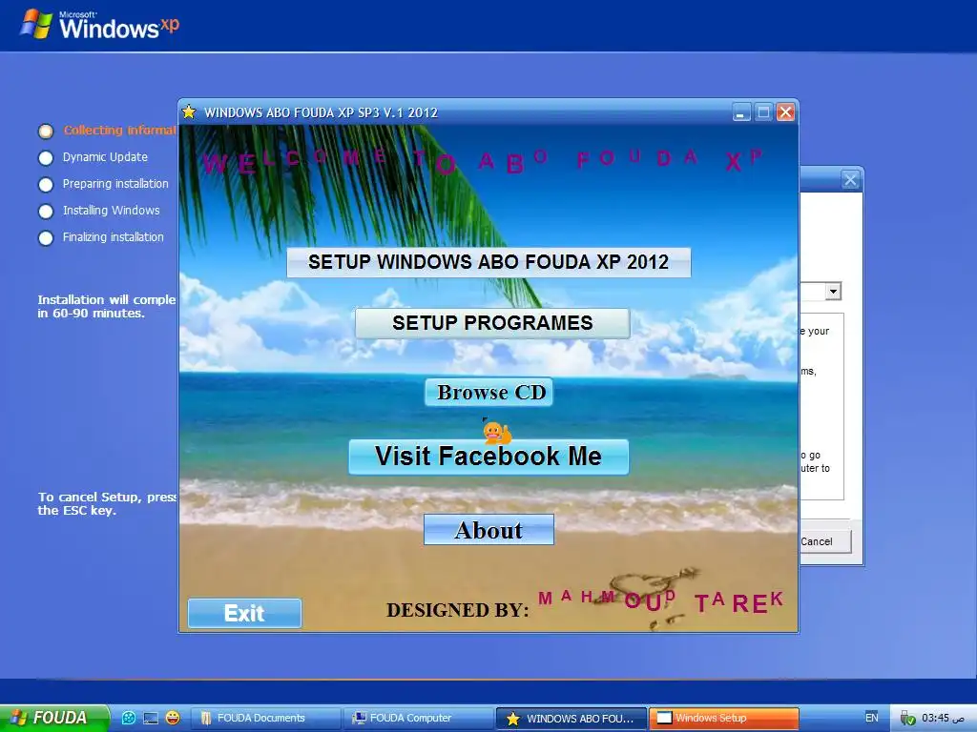This screenshot has height=732, width=977.
Task: Click the Browse CD button
Action: (x=489, y=392)
